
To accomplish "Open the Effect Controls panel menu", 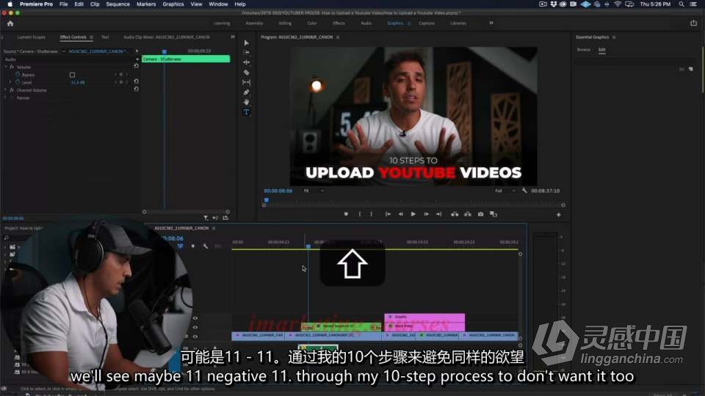I will point(91,37).
